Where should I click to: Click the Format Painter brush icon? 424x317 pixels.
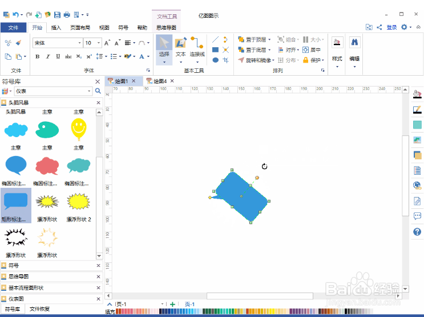click(18, 43)
